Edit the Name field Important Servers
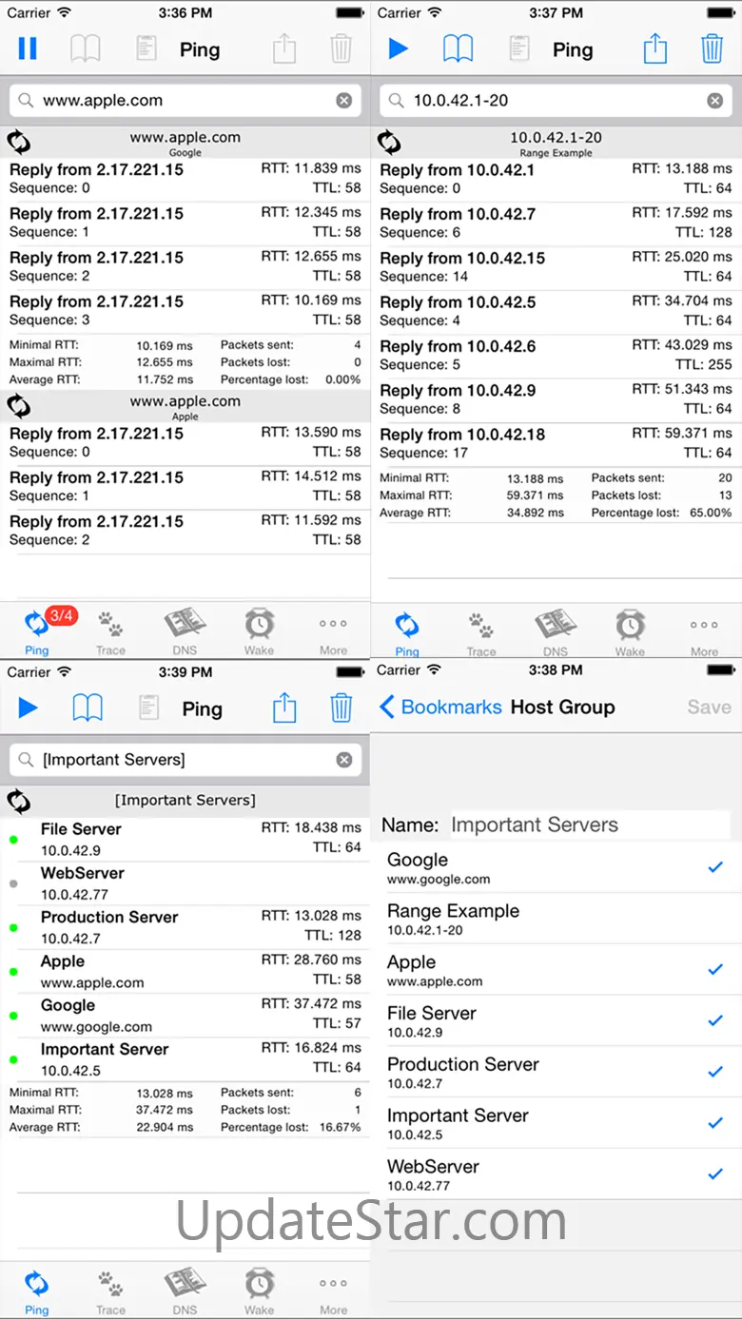742x1319 pixels. pyautogui.click(x=590, y=824)
